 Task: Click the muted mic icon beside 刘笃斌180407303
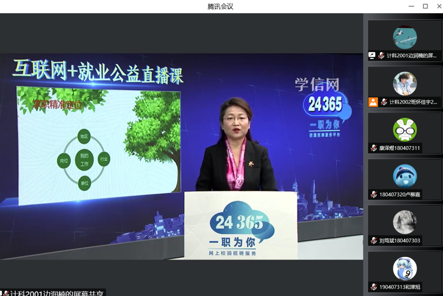(374, 240)
